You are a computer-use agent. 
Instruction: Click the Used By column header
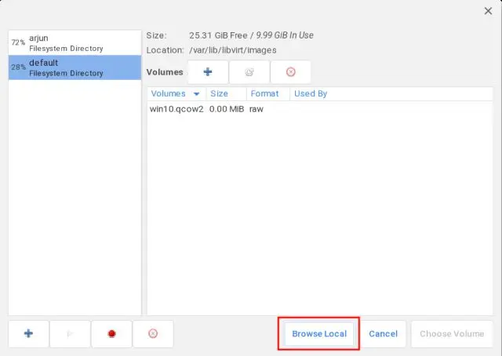tap(310, 93)
